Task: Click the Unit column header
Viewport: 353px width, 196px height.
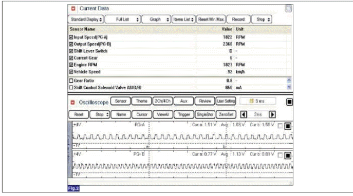Action: tap(239, 29)
